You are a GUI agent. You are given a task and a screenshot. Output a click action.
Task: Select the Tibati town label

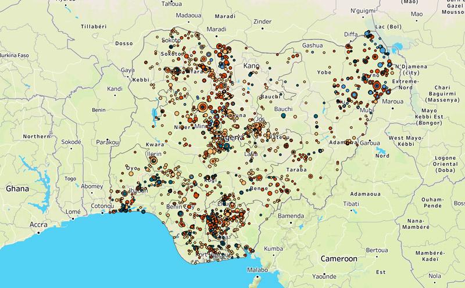pyautogui.click(x=351, y=203)
